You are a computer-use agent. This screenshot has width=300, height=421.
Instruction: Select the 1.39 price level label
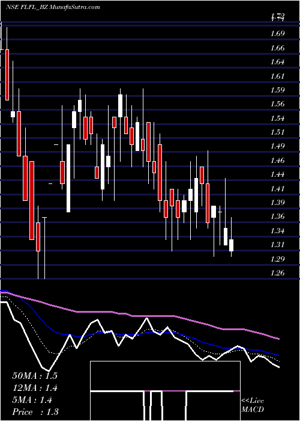click(x=277, y=203)
